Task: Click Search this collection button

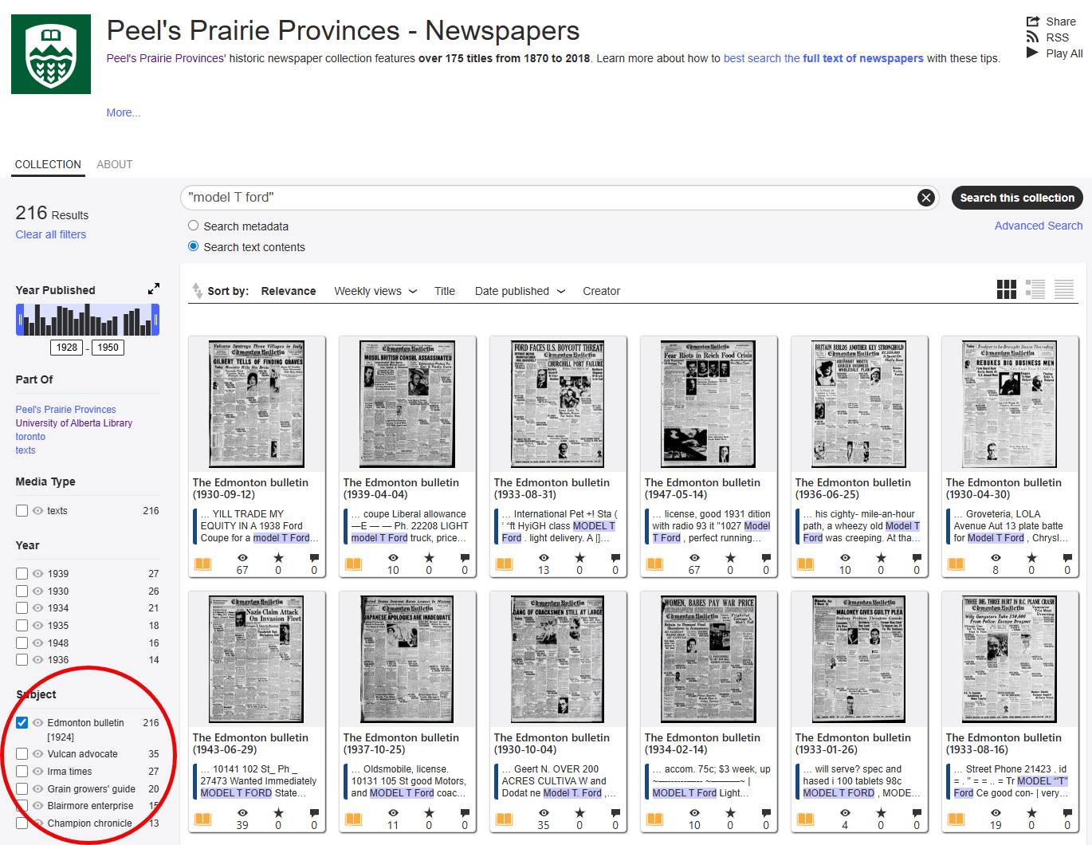Action: click(1017, 198)
